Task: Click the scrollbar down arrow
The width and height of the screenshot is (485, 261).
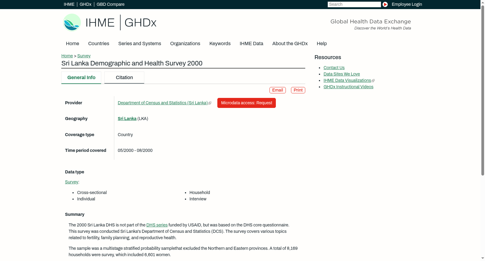Action: click(x=483, y=259)
